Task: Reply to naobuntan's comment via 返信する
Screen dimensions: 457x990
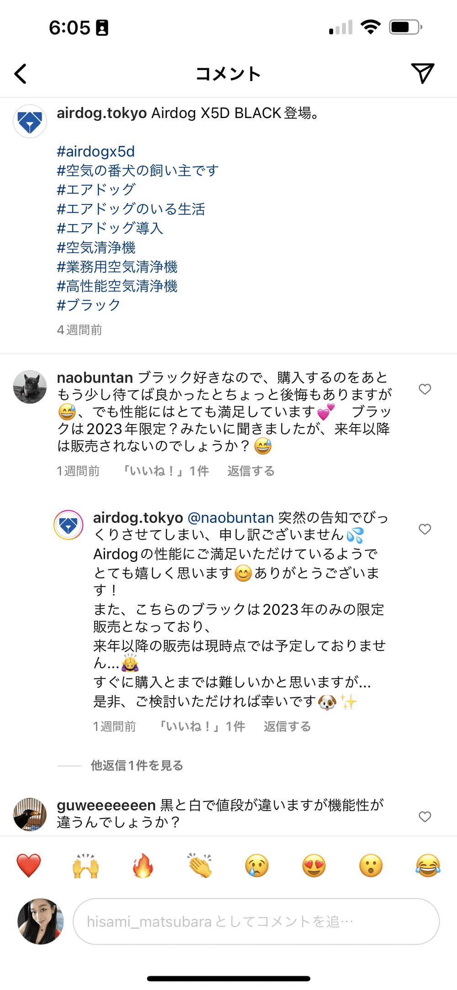Action: 251,471
